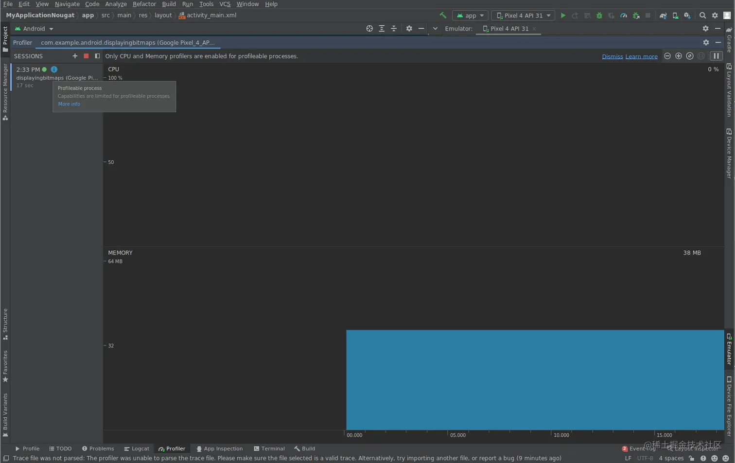The image size is (735, 463).
Task: Switch to the Logcat tab
Action: [x=137, y=448]
